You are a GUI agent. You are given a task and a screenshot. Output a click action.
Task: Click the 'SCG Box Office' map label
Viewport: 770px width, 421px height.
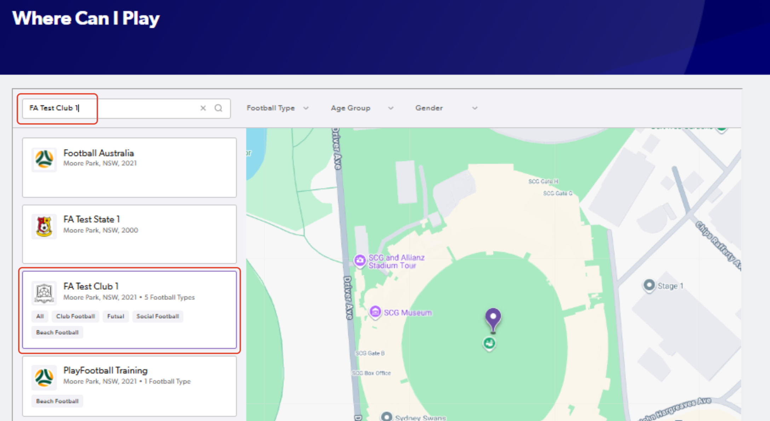point(372,373)
